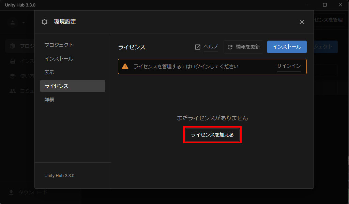Click the installs lock icon in the sidebar
The image size is (349, 204).
[13, 61]
